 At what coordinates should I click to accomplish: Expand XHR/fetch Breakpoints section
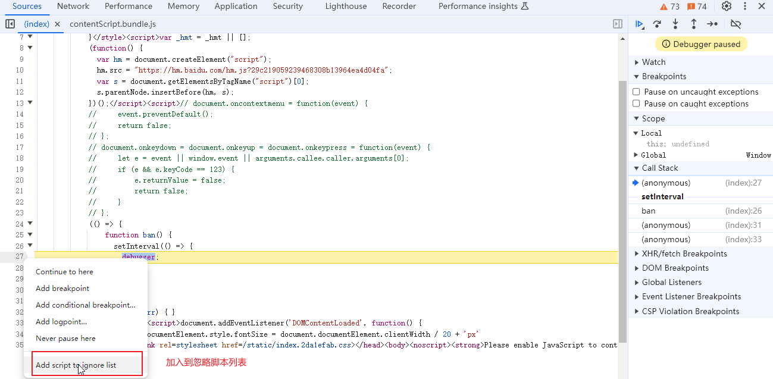pyautogui.click(x=684, y=253)
